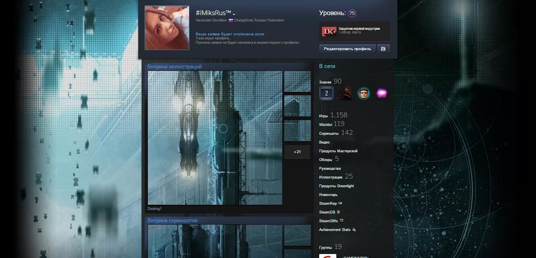Click the Chelyabinsk, Russian Federation location text
This screenshot has width=536, height=258.
point(259,20)
